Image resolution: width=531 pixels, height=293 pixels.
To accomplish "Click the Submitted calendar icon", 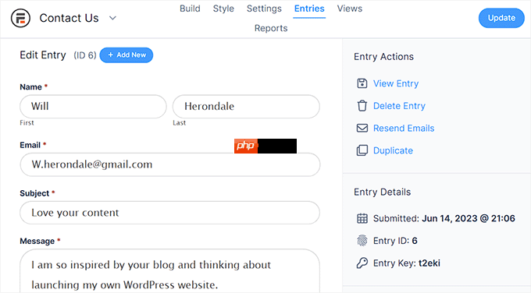I will click(362, 218).
